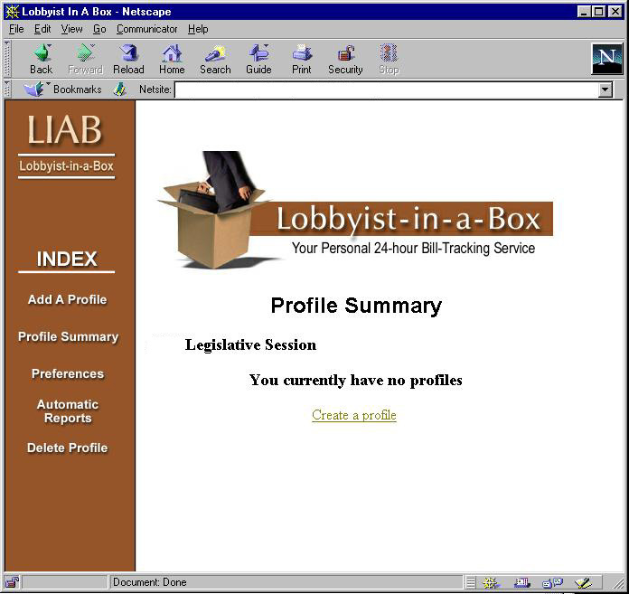
Task: Open the Edit menu
Action: (x=42, y=29)
